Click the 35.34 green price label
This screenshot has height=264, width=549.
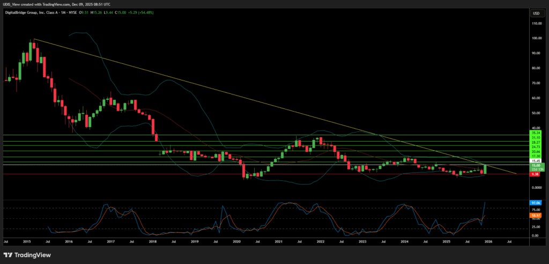point(536,132)
